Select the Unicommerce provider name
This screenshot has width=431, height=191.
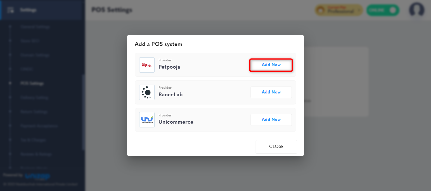click(176, 122)
